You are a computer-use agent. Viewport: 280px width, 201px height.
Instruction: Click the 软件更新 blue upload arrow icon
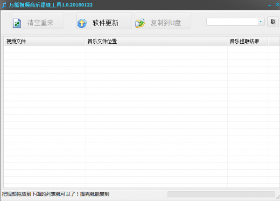point(82,23)
